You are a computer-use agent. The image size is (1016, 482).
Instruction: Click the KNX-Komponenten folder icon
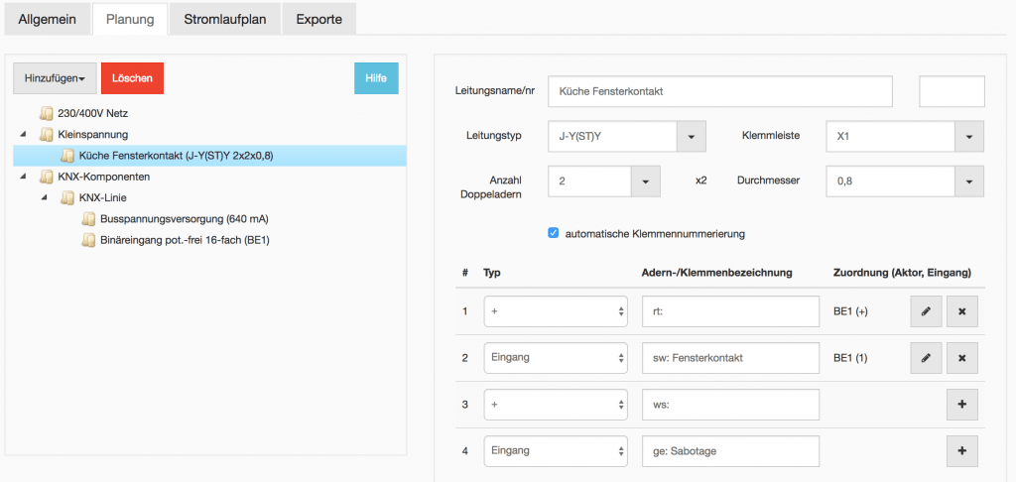click(46, 177)
